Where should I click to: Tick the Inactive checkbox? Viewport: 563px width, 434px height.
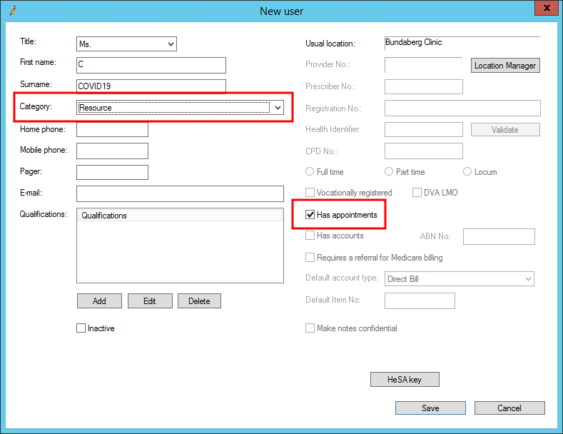tap(81, 328)
